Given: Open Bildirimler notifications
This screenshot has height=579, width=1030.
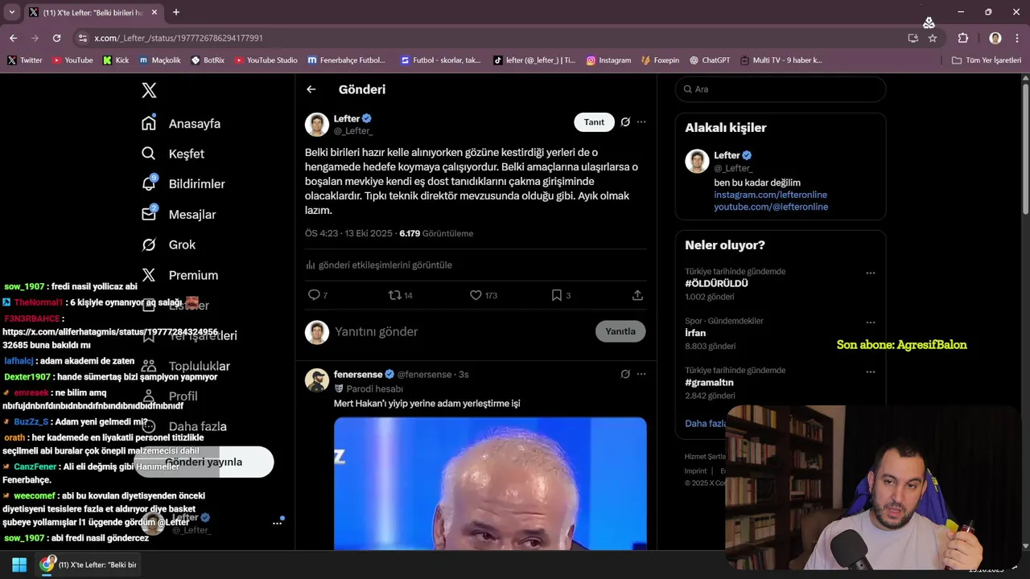Looking at the screenshot, I should (183, 183).
